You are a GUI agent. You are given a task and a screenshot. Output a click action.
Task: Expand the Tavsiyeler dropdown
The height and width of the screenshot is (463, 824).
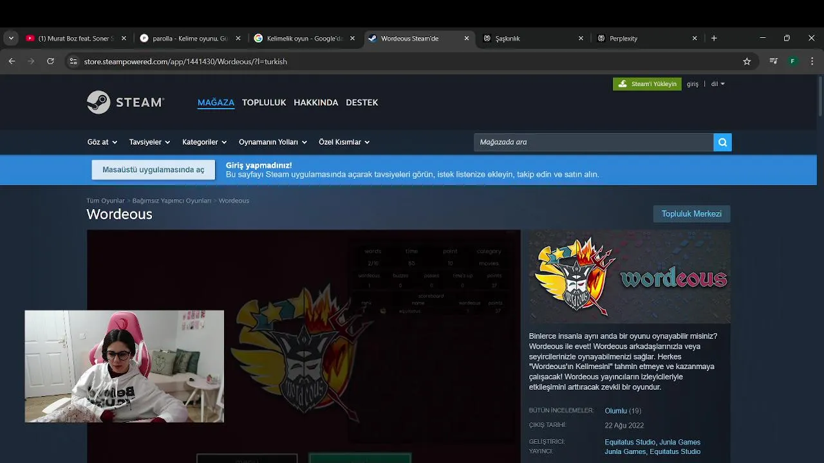tap(149, 142)
